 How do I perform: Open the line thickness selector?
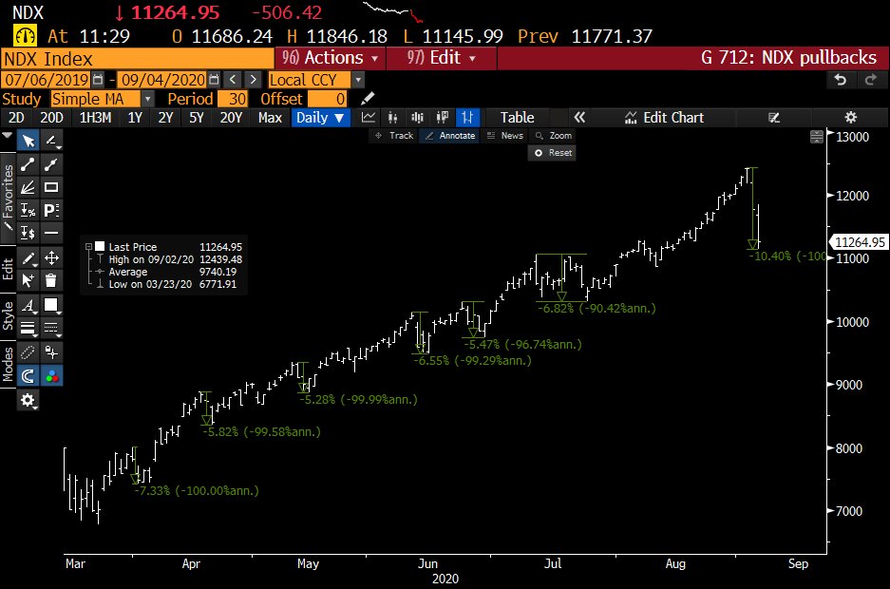pyautogui.click(x=28, y=328)
